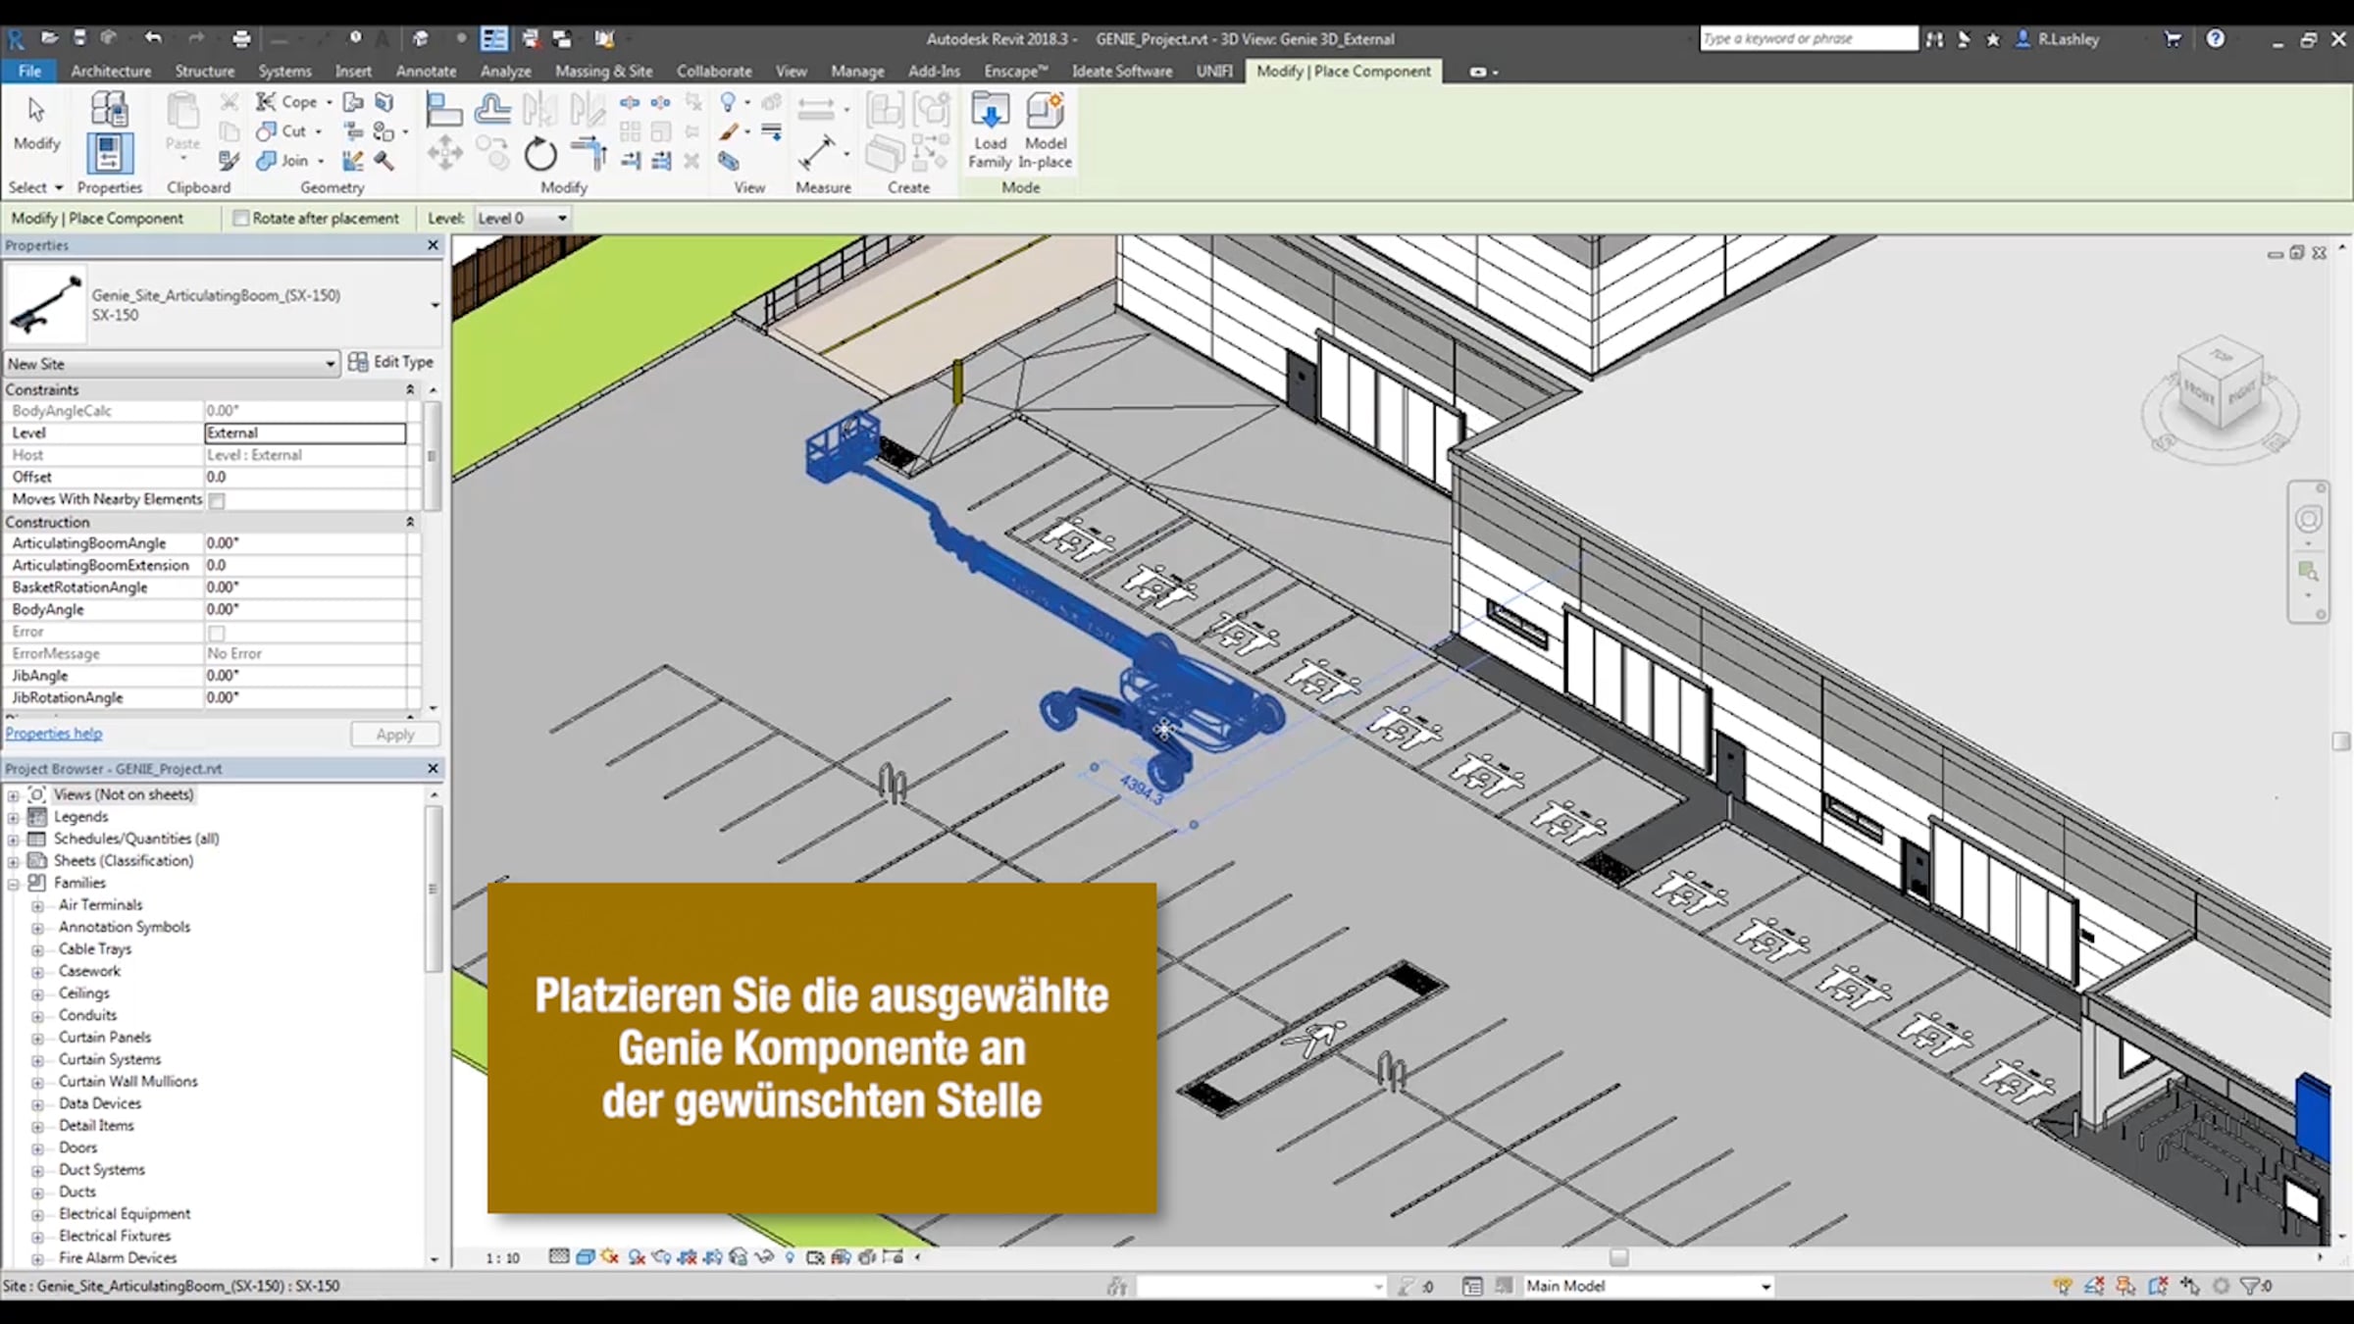2354x1324 pixels.
Task: Click the Offset tool in Modify panel
Action: click(491, 109)
